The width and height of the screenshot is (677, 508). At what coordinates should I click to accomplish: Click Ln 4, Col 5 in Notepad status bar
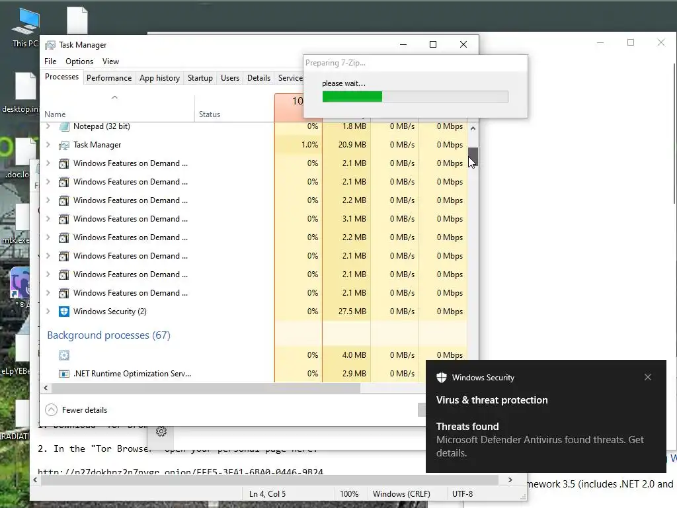pos(267,493)
